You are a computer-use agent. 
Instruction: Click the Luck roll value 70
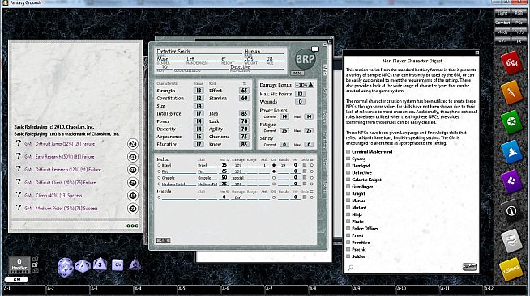pos(244,121)
